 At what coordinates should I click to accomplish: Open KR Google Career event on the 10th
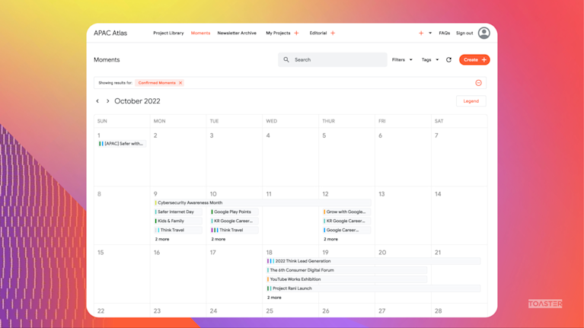click(x=235, y=221)
